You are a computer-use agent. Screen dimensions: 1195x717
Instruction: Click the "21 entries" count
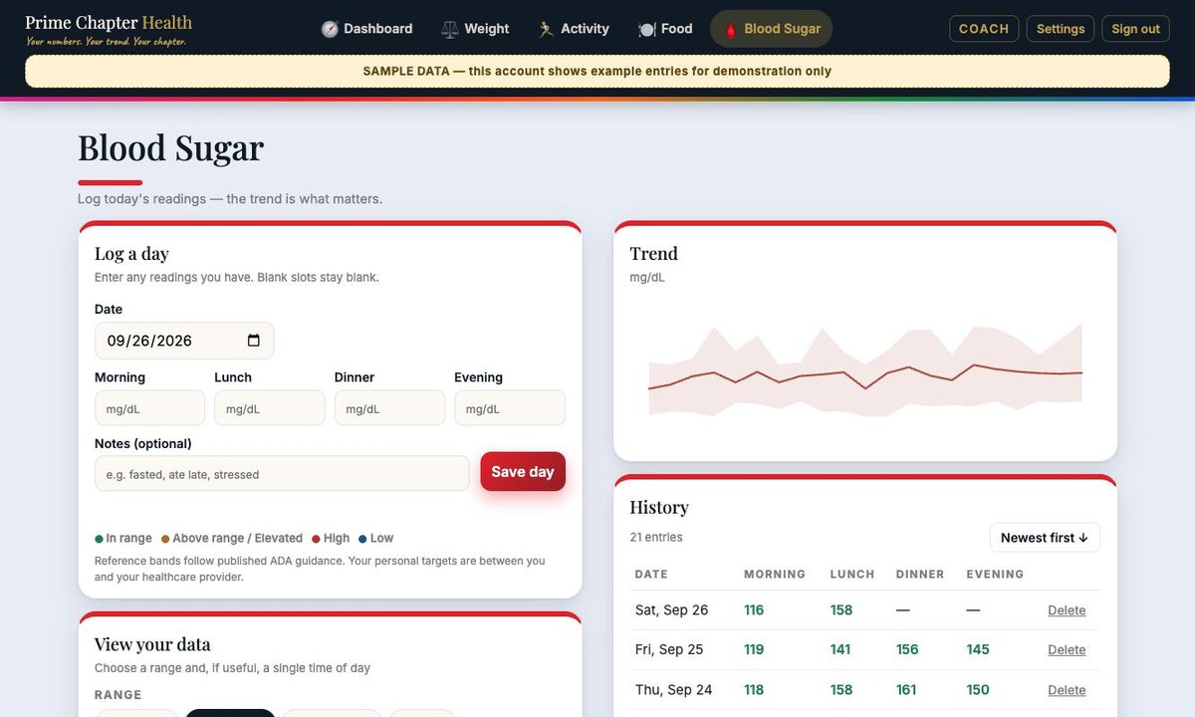coord(656,538)
